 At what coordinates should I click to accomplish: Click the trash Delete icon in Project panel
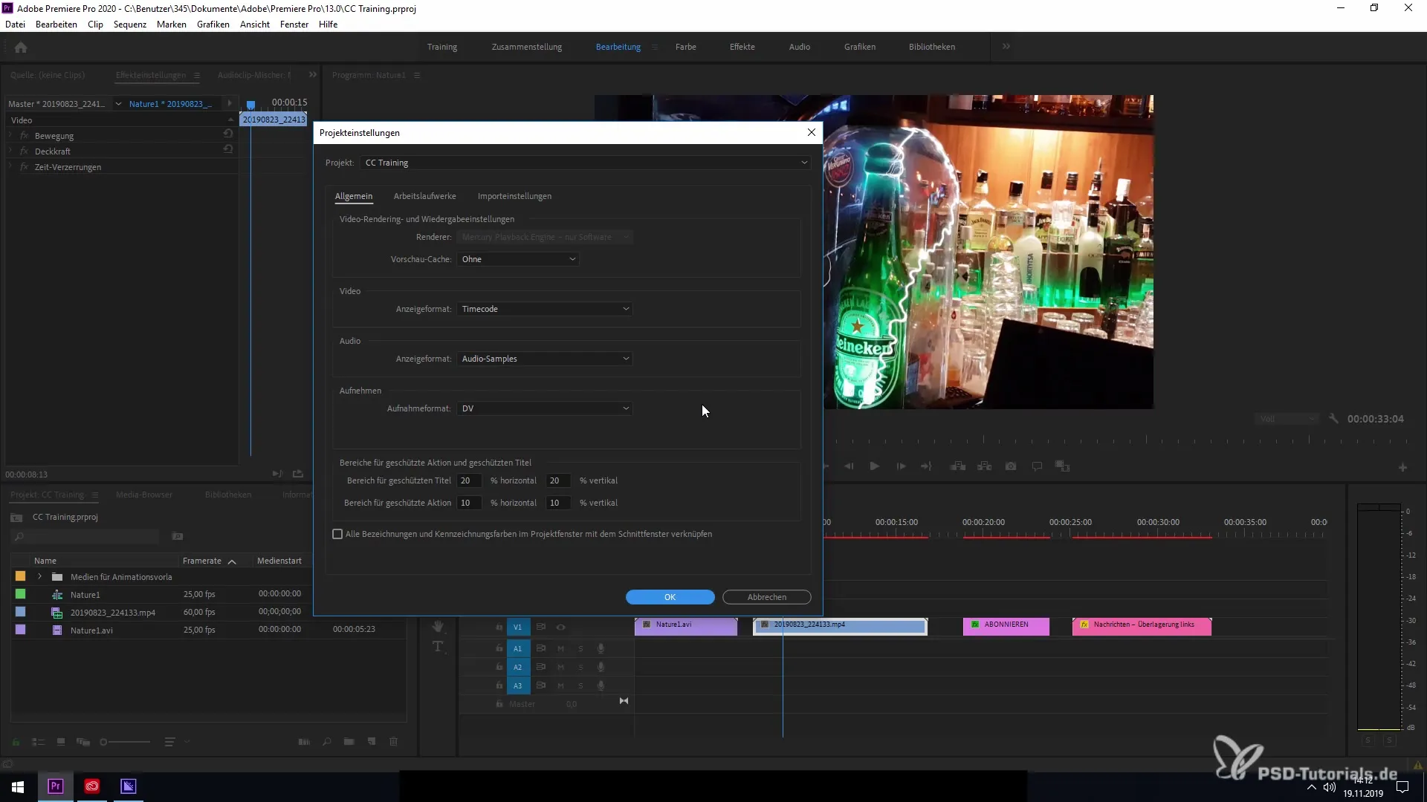tap(394, 742)
